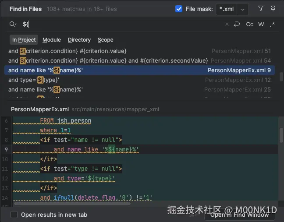Screen dimensions: 284x222
Task: Uncheck the File mask checkbox
Action: [179, 9]
